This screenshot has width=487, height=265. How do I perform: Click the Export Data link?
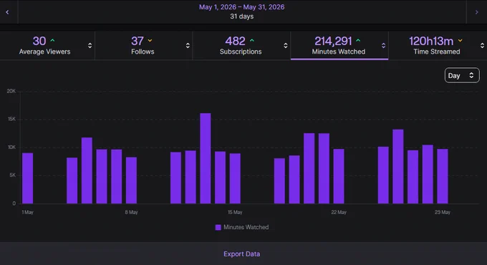point(241,254)
